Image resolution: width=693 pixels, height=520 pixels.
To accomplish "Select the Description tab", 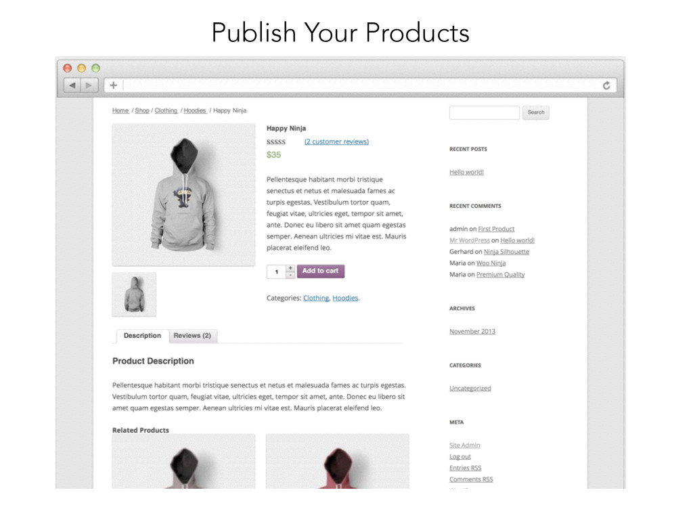I will [x=142, y=336].
